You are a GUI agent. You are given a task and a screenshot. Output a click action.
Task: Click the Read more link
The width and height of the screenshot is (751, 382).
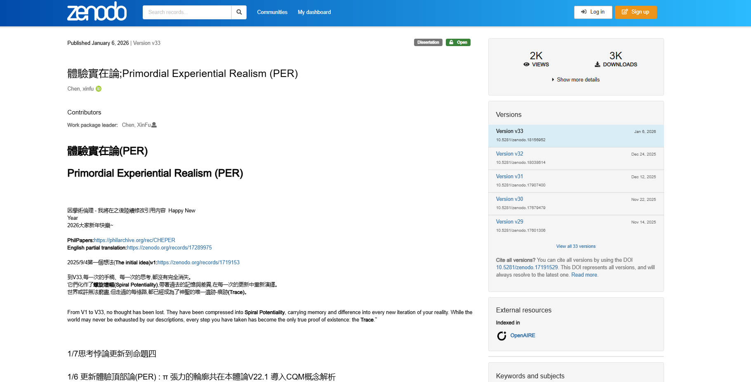pyautogui.click(x=584, y=275)
